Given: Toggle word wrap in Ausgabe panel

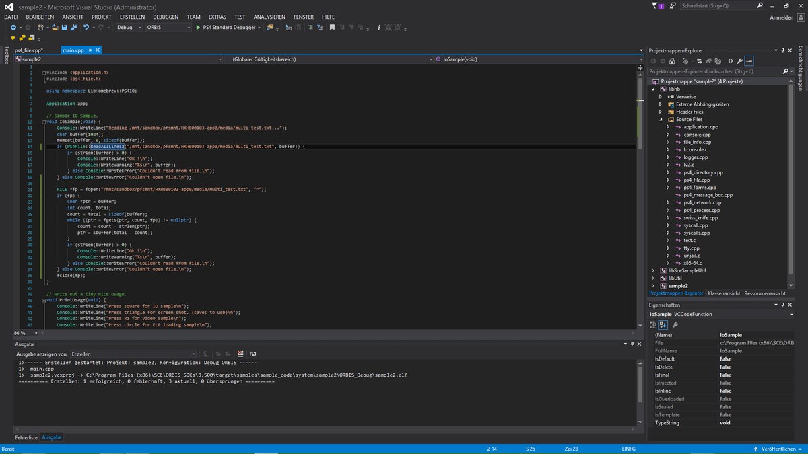Looking at the screenshot, I should (252, 354).
